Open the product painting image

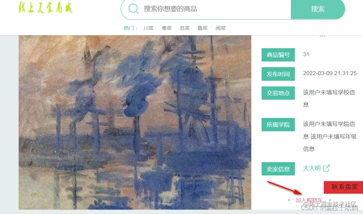pyautogui.click(x=135, y=122)
